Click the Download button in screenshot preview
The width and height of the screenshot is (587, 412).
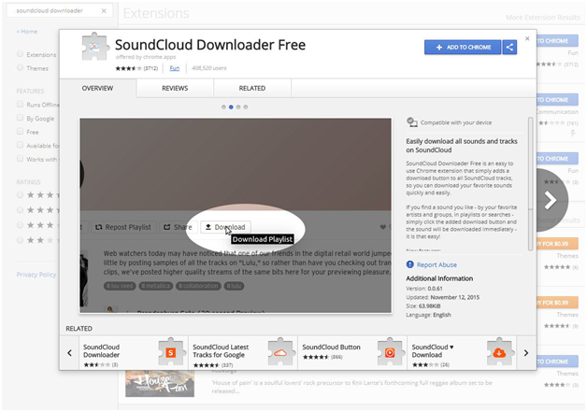point(226,227)
